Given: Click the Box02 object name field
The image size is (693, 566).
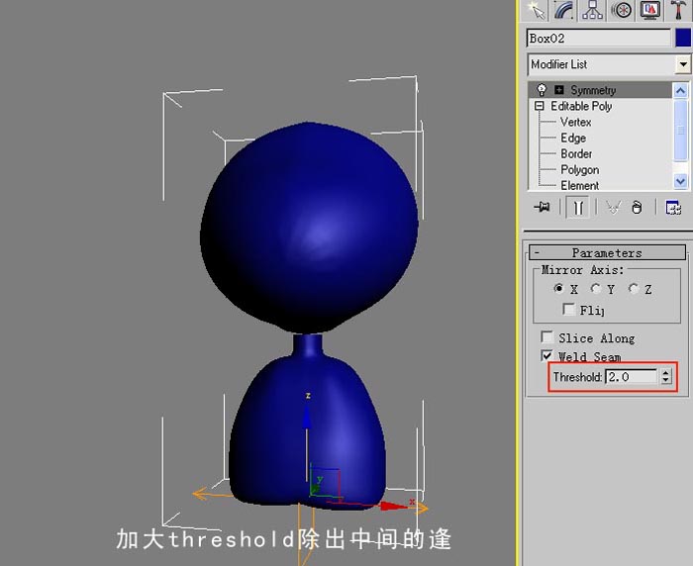Looking at the screenshot, I should point(598,39).
